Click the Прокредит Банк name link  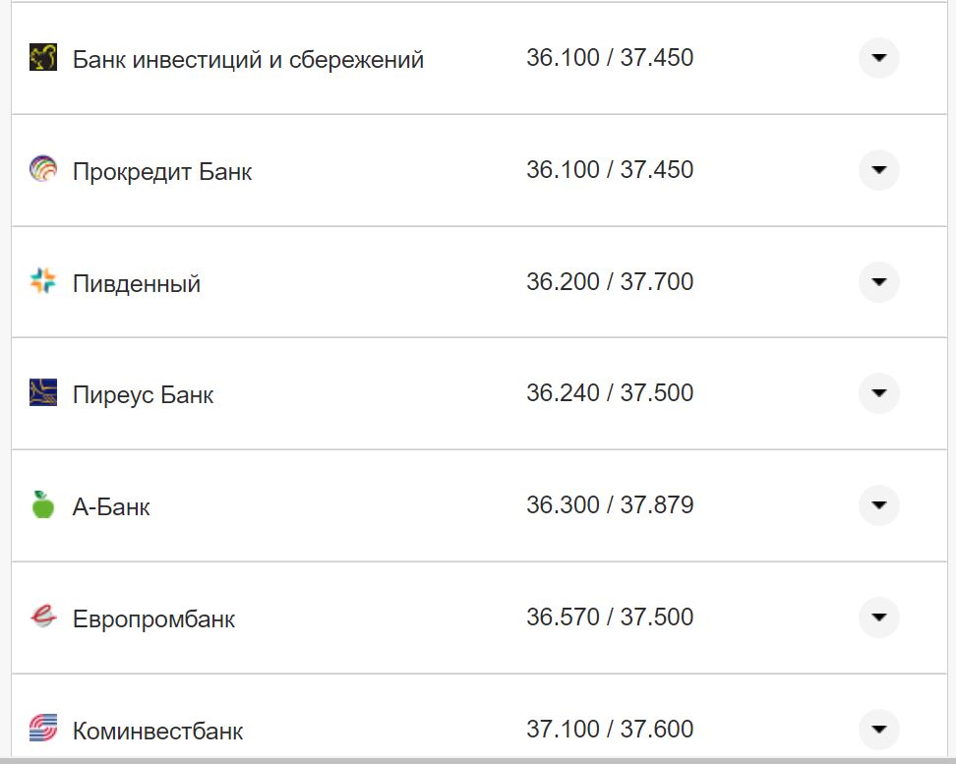161,170
